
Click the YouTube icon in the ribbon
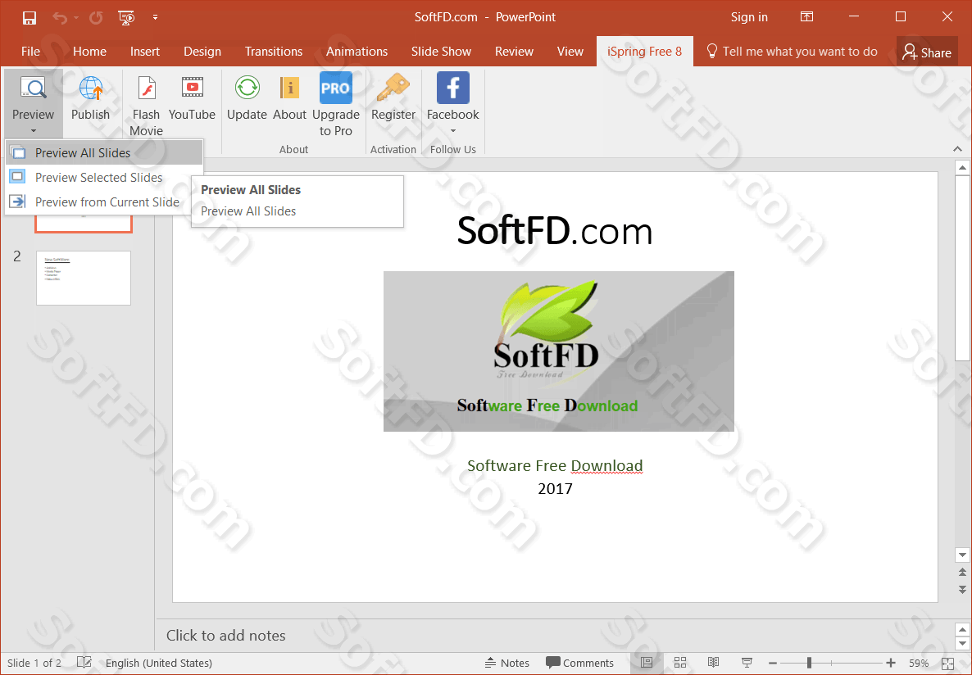(x=192, y=88)
